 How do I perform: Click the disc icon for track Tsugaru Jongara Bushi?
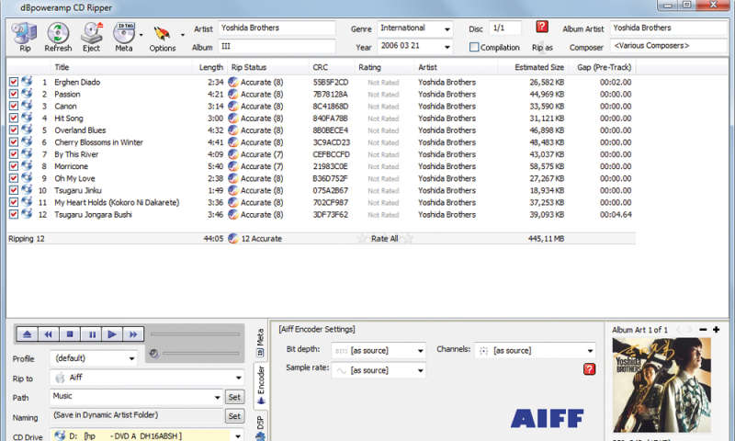(x=27, y=214)
